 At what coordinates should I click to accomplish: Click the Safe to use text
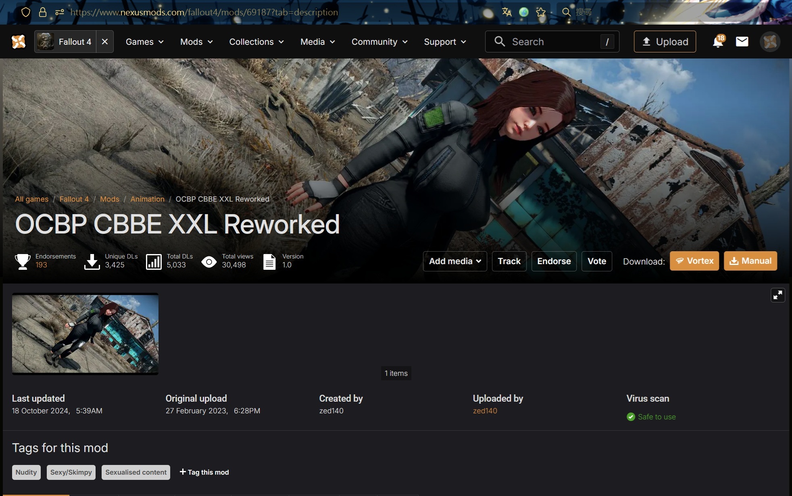pyautogui.click(x=657, y=417)
